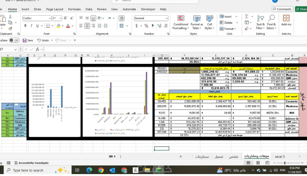Viewport: 307px width, 176px height.
Task: Open Format cells dropdown
Action: point(235,29)
